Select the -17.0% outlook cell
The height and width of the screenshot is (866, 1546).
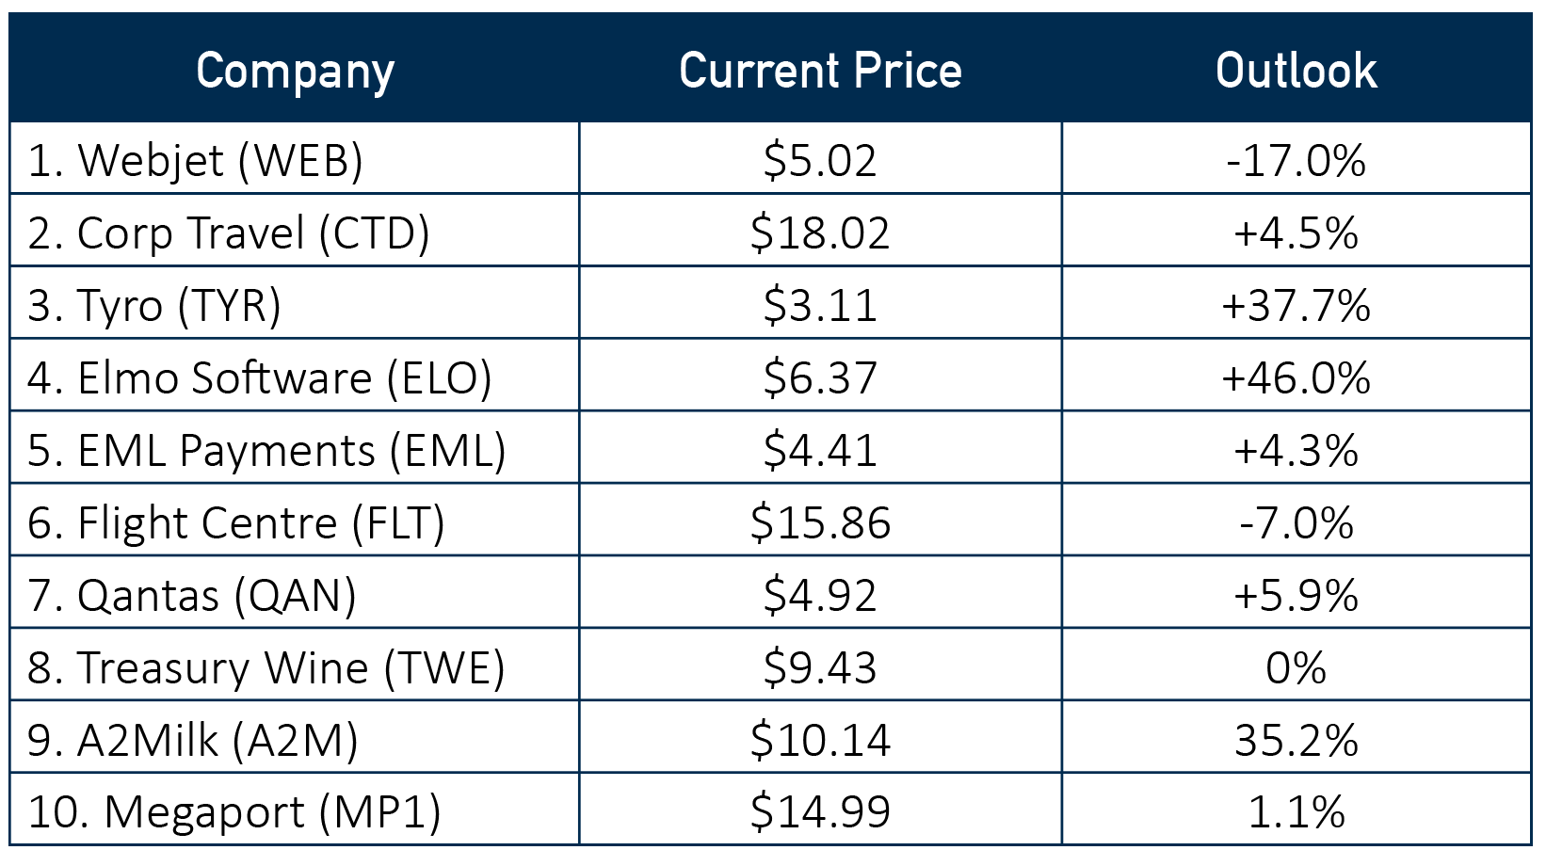pos(1296,160)
